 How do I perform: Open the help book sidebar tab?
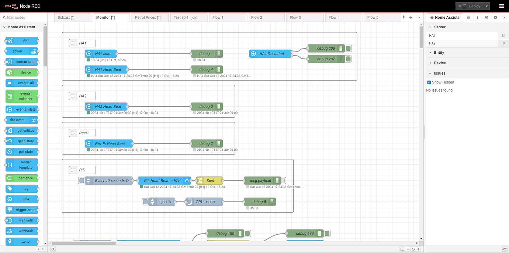(487, 17)
